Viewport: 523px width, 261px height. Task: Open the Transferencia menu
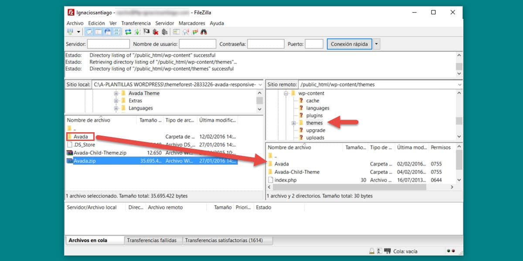tap(136, 23)
